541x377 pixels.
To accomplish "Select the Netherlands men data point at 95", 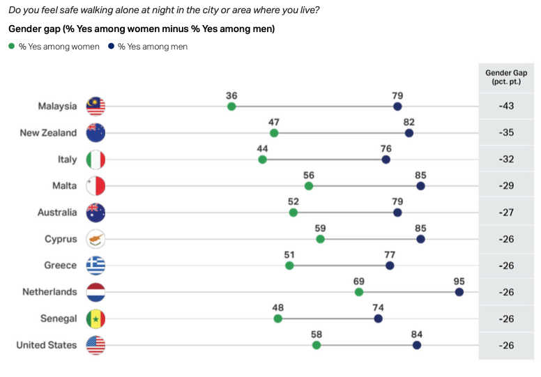I will 459,292.
